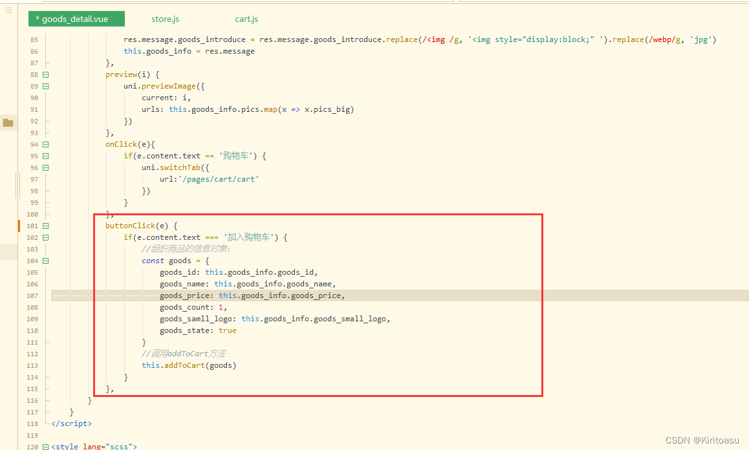
Task: Click the hamburger menu icon at top left
Action: pyautogui.click(x=8, y=10)
